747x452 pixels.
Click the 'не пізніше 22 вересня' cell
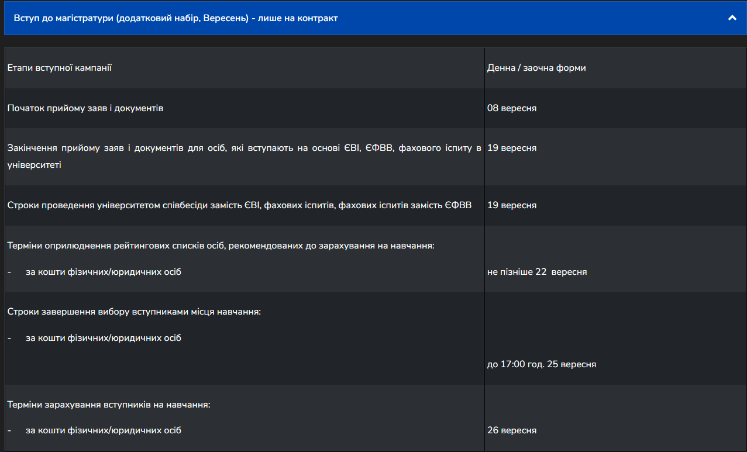[x=537, y=272]
